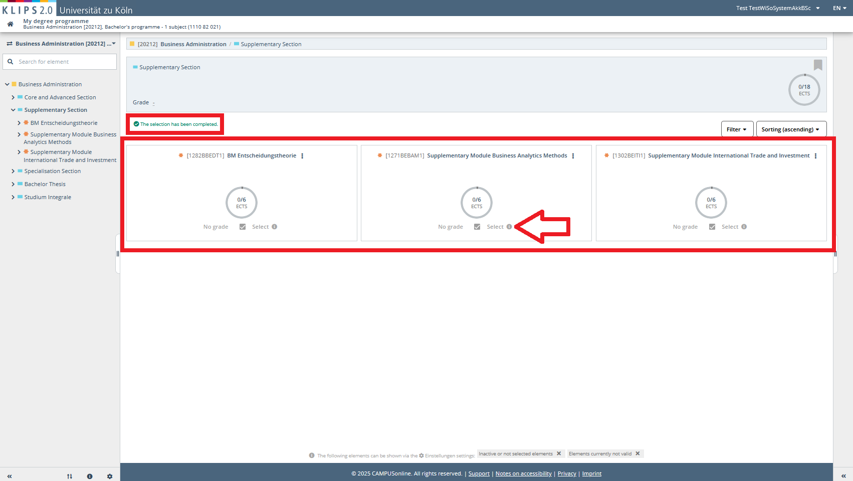
Task: Expand Supplementary Module International Trade node
Action: [19, 152]
